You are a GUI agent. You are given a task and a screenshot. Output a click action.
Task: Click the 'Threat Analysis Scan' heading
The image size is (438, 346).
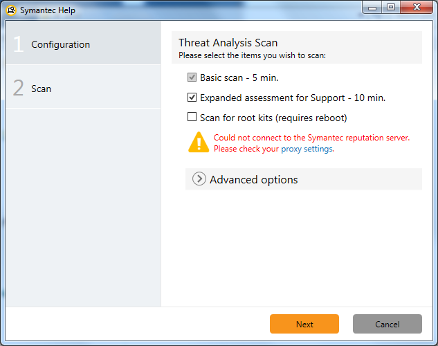tap(228, 43)
